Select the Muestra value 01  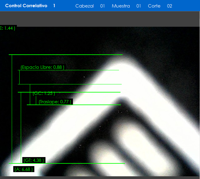[x=139, y=6]
